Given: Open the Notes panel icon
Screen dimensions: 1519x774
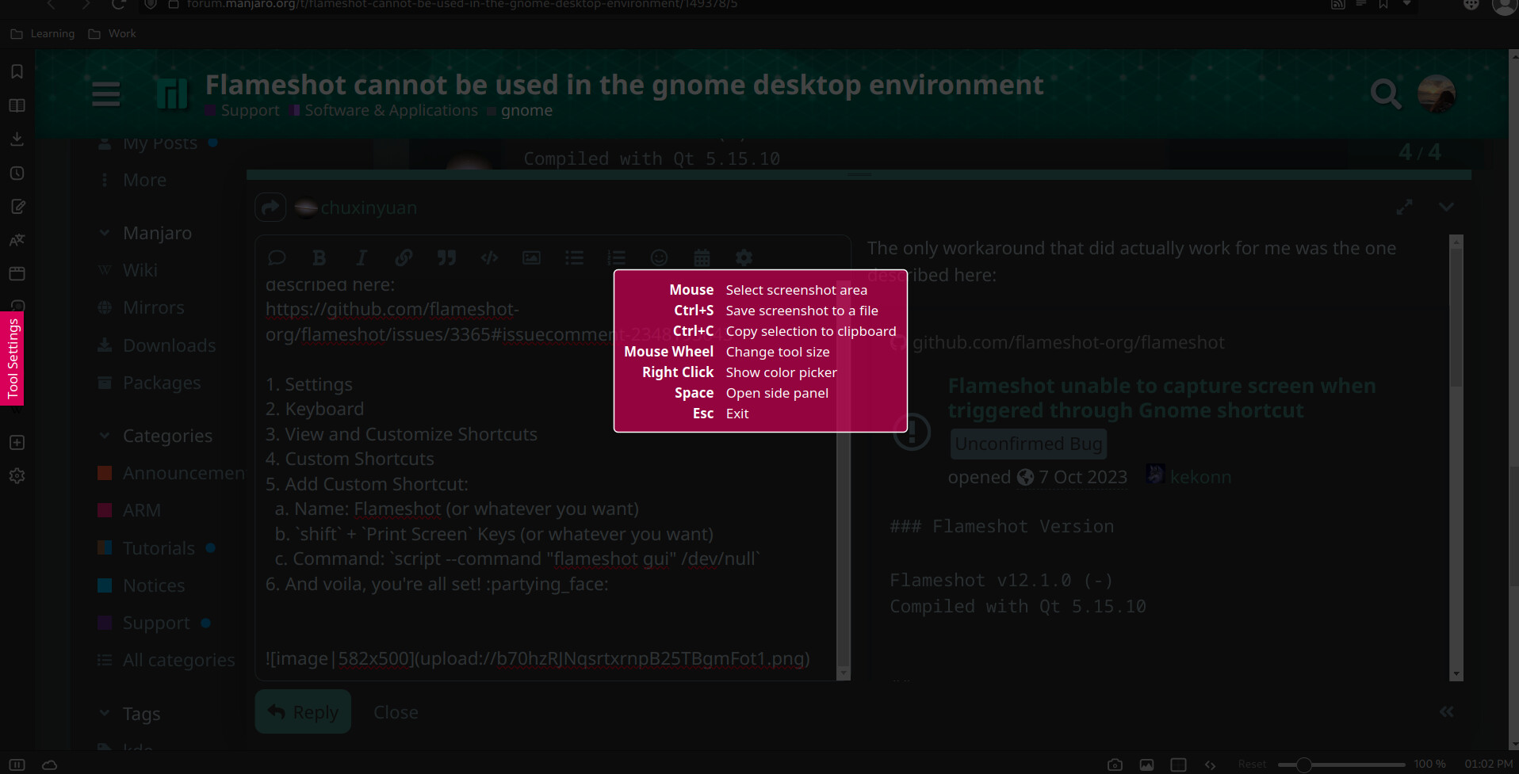Looking at the screenshot, I should click(x=17, y=207).
